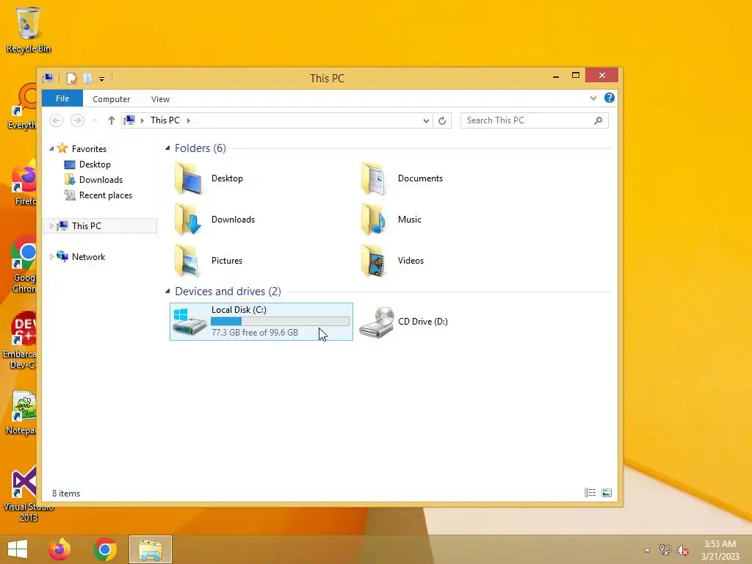Click This PC in address breadcrumb

pos(165,120)
